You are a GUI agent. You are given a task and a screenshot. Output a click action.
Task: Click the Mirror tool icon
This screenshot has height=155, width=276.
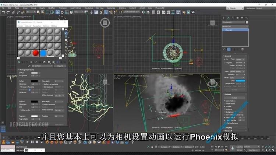(144, 12)
